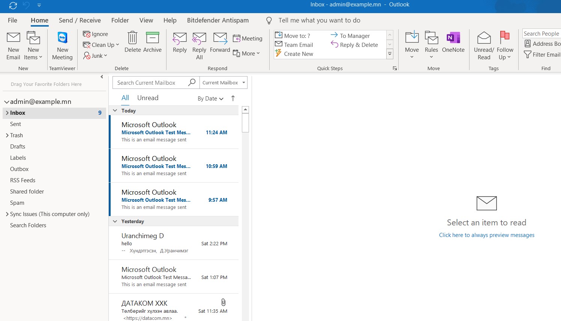Run the Reply & Delete quick step
The height and width of the screenshot is (321, 561).
pos(354,45)
